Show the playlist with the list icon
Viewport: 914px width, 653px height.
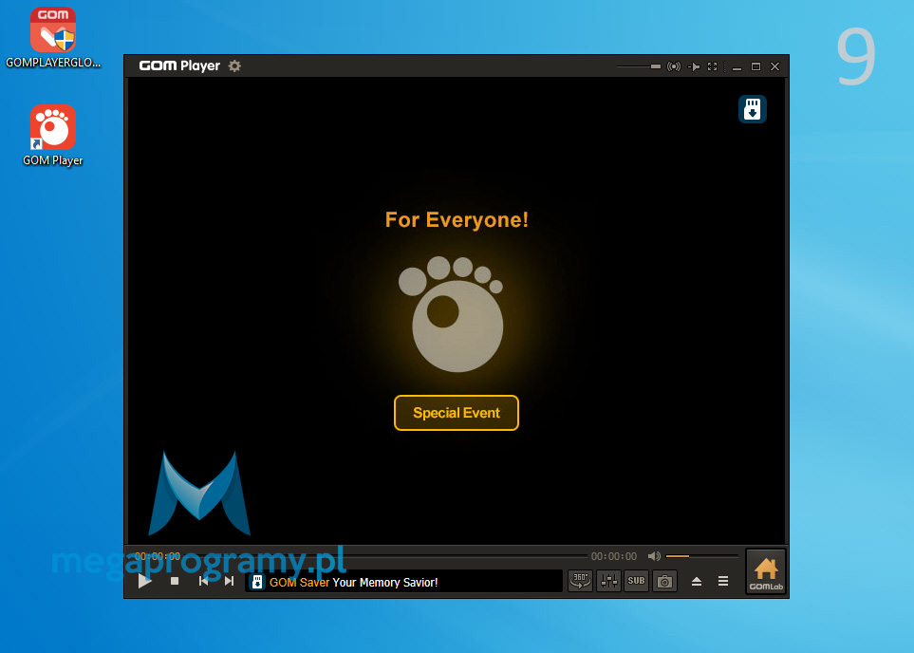(x=723, y=581)
